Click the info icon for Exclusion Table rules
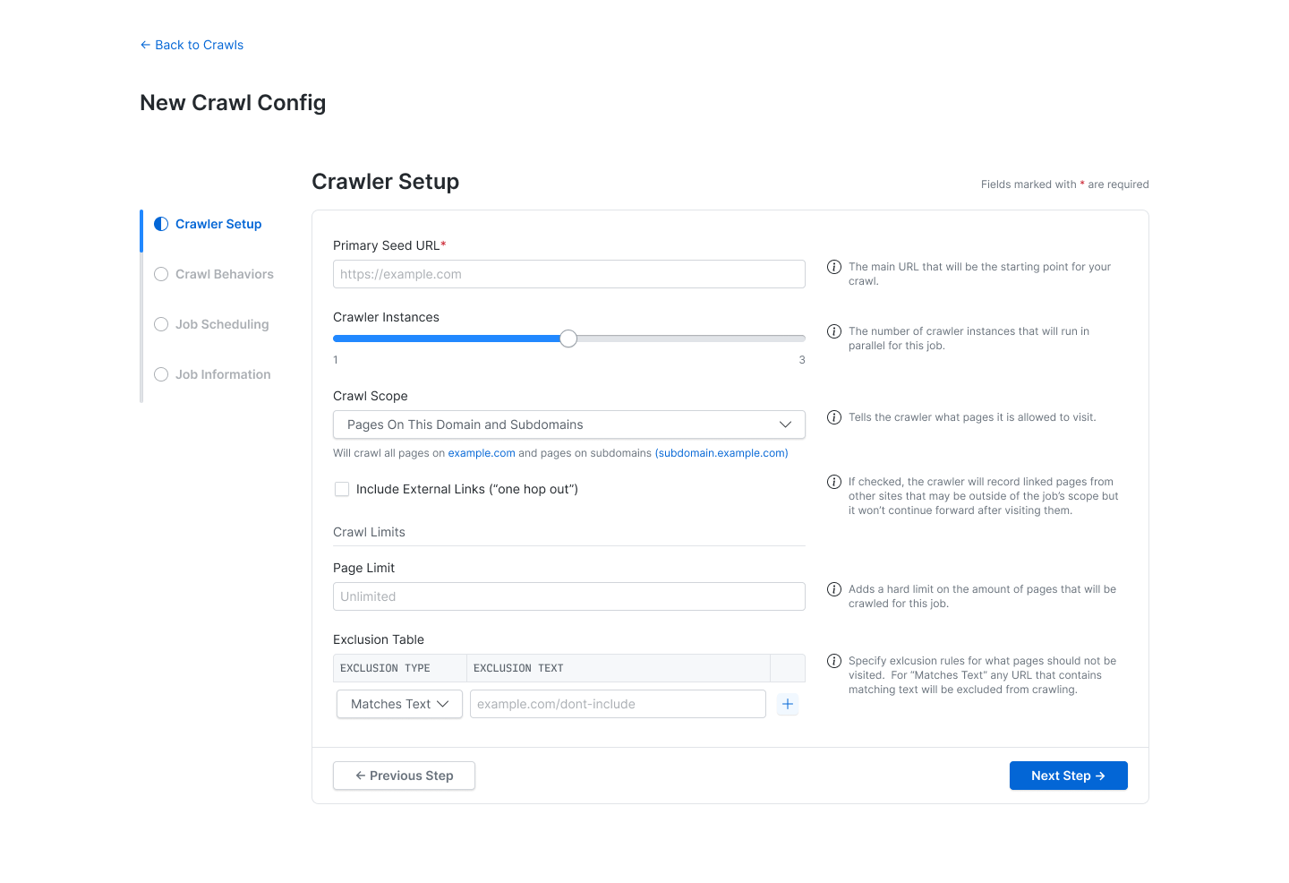 click(x=834, y=661)
